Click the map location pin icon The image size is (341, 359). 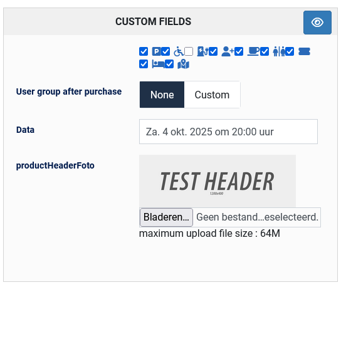[184, 64]
